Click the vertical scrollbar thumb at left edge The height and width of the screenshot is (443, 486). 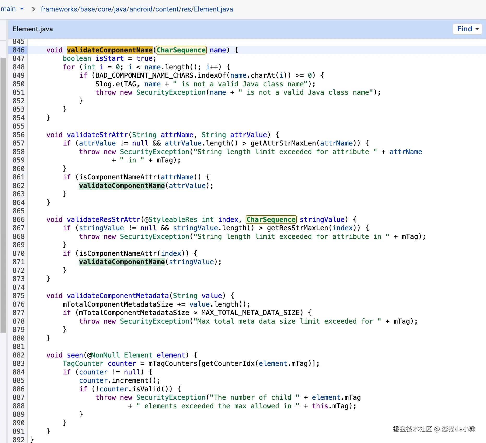3,195
